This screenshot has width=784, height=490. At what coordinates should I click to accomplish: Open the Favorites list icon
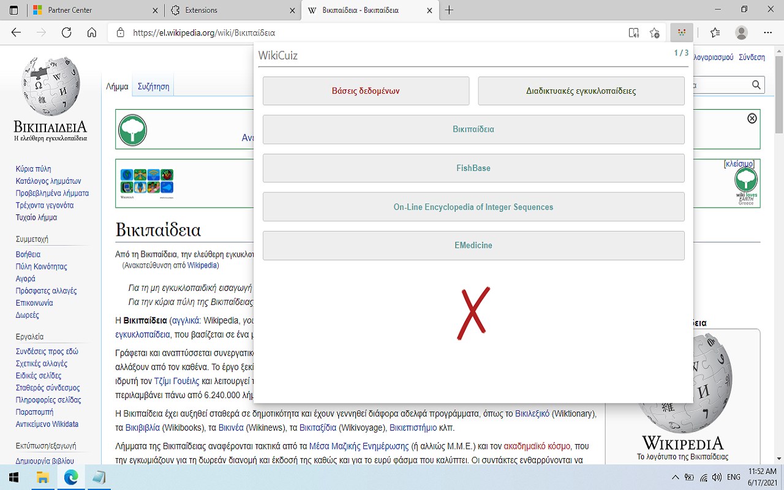click(x=715, y=32)
